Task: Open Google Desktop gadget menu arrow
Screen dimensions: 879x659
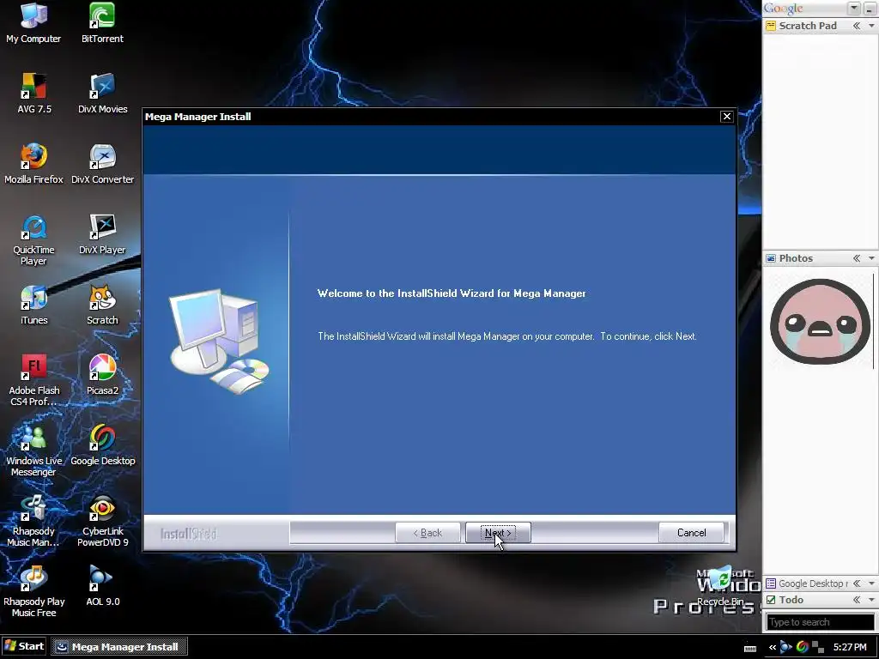Action: [x=871, y=583]
